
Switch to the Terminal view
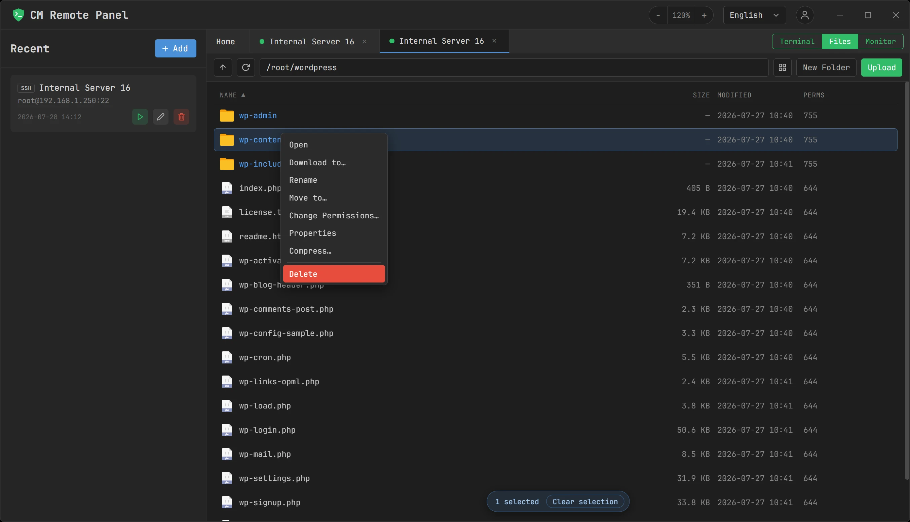(x=797, y=42)
